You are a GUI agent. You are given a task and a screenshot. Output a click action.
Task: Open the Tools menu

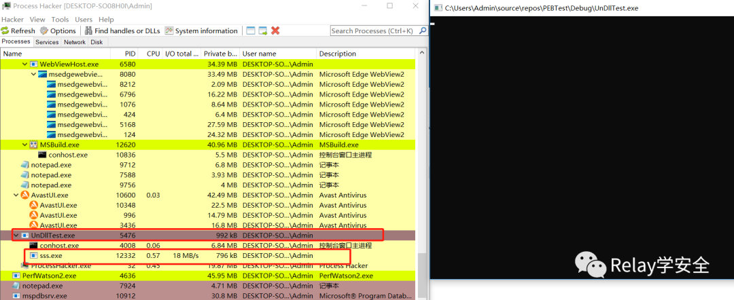[60, 20]
